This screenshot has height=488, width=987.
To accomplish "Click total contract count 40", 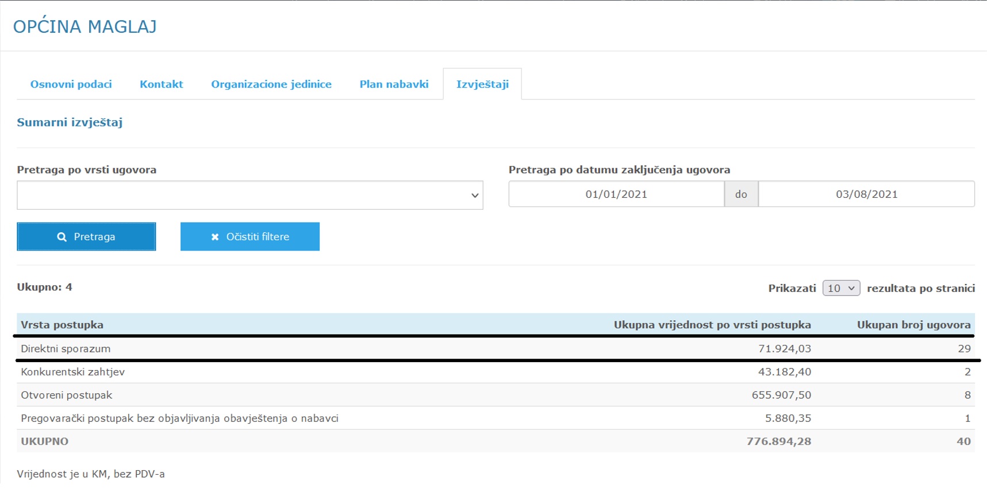I will (x=964, y=441).
